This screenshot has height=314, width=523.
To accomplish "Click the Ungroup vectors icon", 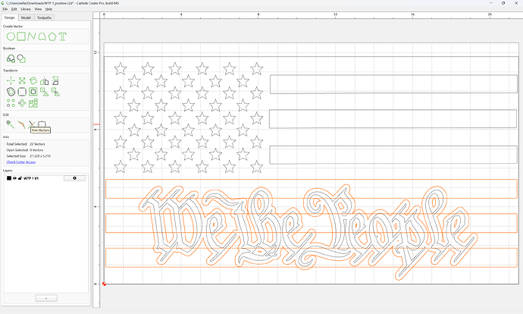I will pos(55,92).
